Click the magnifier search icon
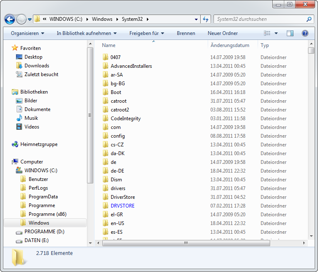 point(309,19)
